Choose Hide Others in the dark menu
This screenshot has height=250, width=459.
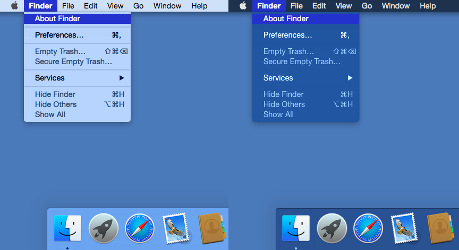click(305, 104)
